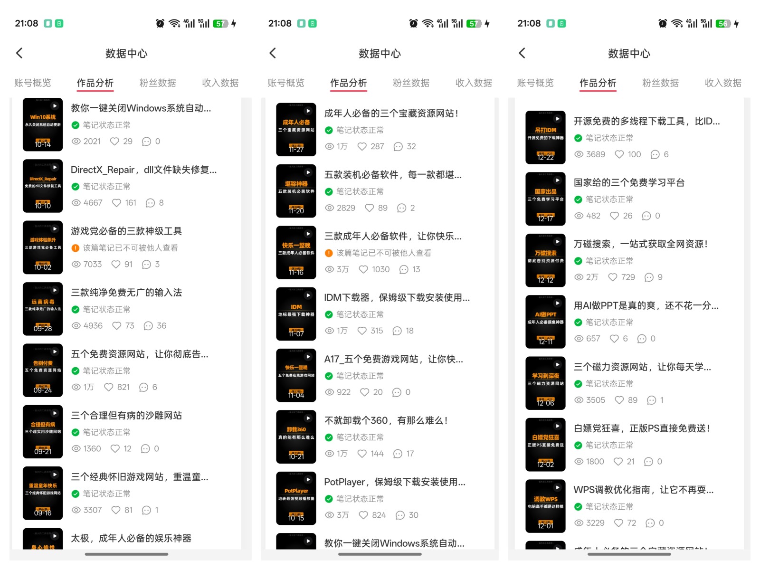Tap the horizontal scrollbar at the bottom
The height and width of the screenshot is (570, 760).
126,554
